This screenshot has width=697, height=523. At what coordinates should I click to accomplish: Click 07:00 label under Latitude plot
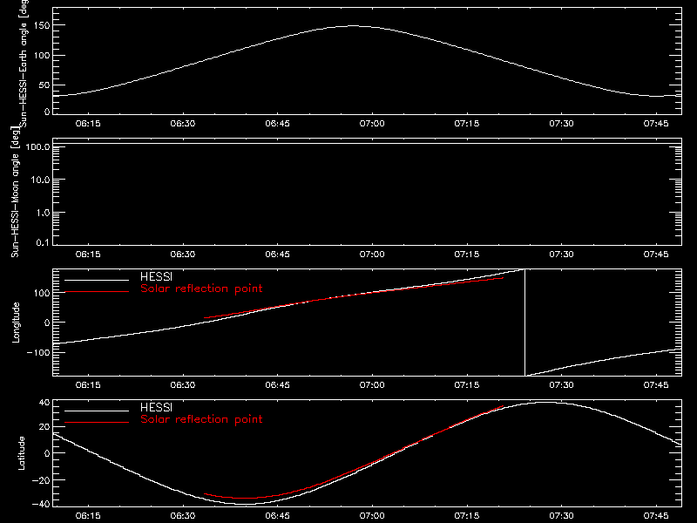pyautogui.click(x=372, y=515)
